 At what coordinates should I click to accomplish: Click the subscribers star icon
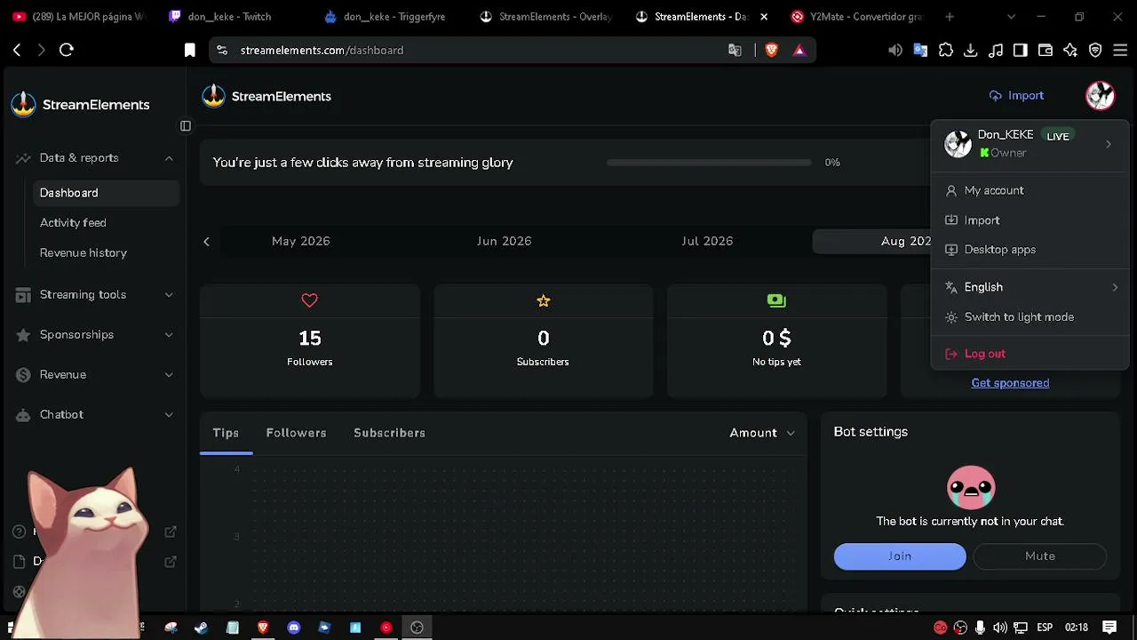pyautogui.click(x=544, y=300)
